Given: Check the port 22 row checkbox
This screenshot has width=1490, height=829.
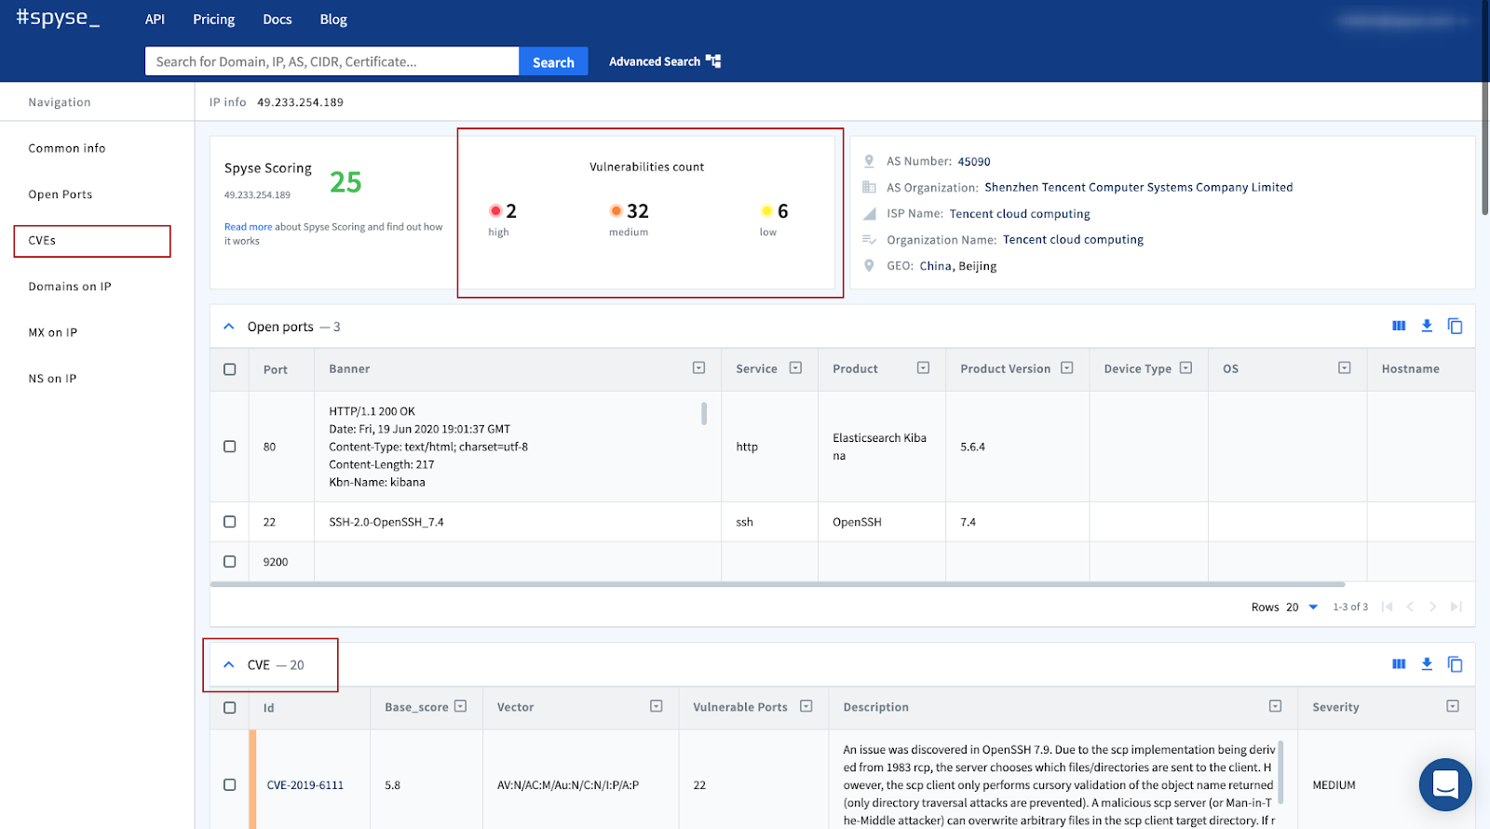Looking at the screenshot, I should click(230, 522).
